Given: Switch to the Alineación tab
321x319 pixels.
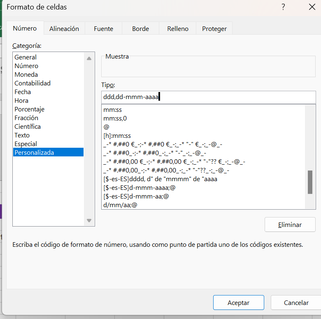Looking at the screenshot, I should coord(64,28).
